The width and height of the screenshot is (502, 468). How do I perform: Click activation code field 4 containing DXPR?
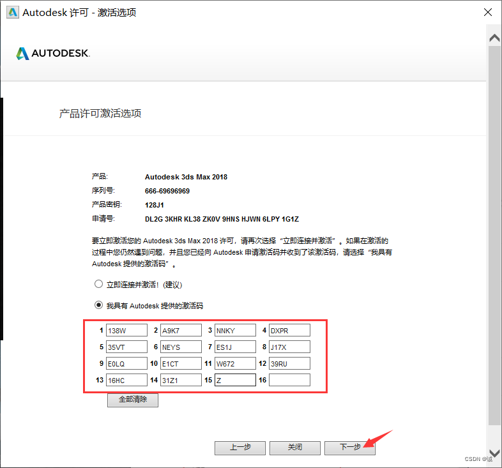[289, 330]
